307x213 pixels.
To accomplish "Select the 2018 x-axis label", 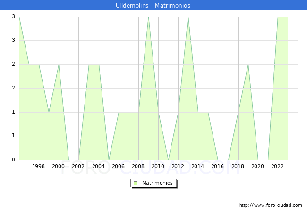I will point(238,167).
